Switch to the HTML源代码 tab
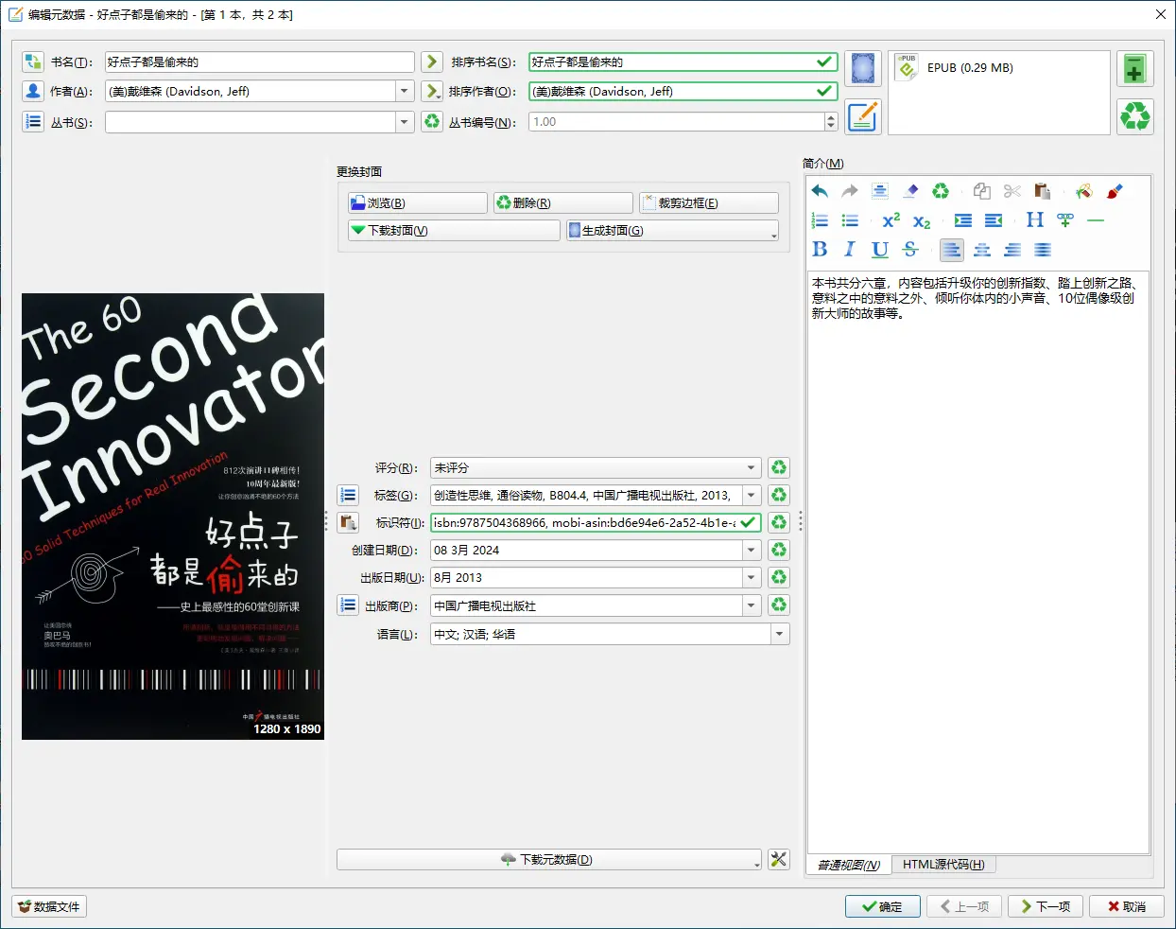This screenshot has height=929, width=1176. click(x=943, y=865)
